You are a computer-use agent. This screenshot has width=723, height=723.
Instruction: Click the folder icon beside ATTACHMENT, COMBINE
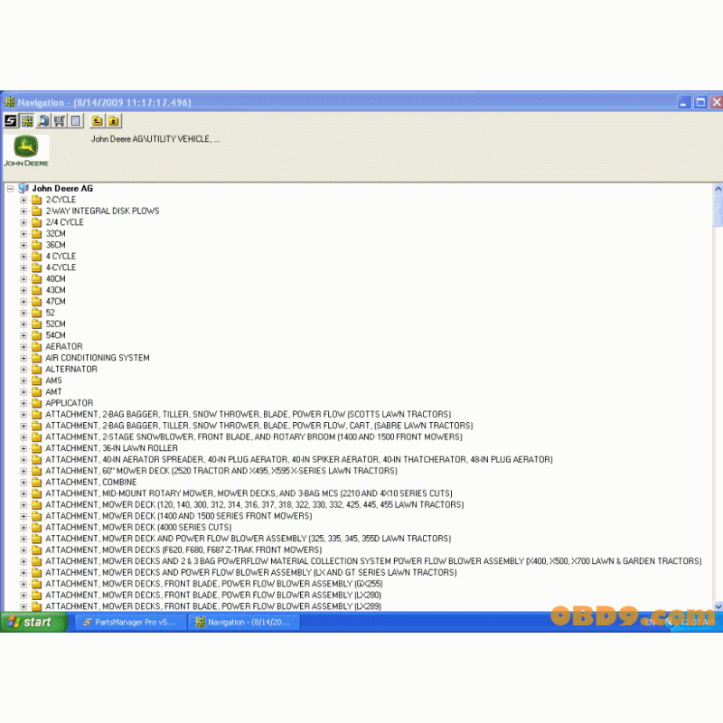37,483
